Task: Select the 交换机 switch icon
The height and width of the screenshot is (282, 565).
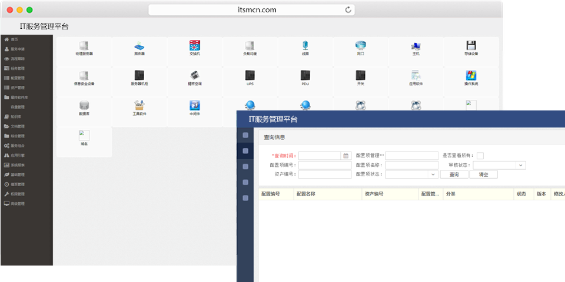Action: pyautogui.click(x=195, y=46)
